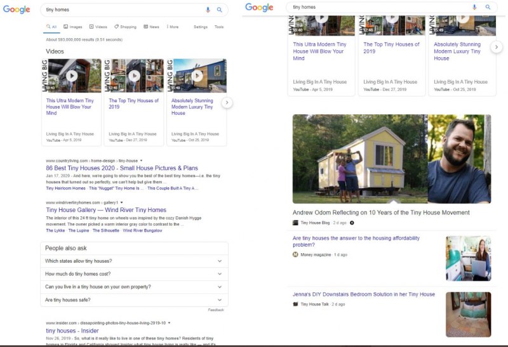This screenshot has height=347, width=508.
Task: Open 'This "Nugget" Tiny Home Is...' sitelink
Action: pyautogui.click(x=116, y=188)
